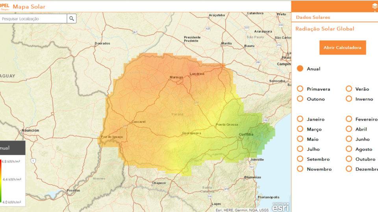Click Guarapuava on the map

coord(192,133)
